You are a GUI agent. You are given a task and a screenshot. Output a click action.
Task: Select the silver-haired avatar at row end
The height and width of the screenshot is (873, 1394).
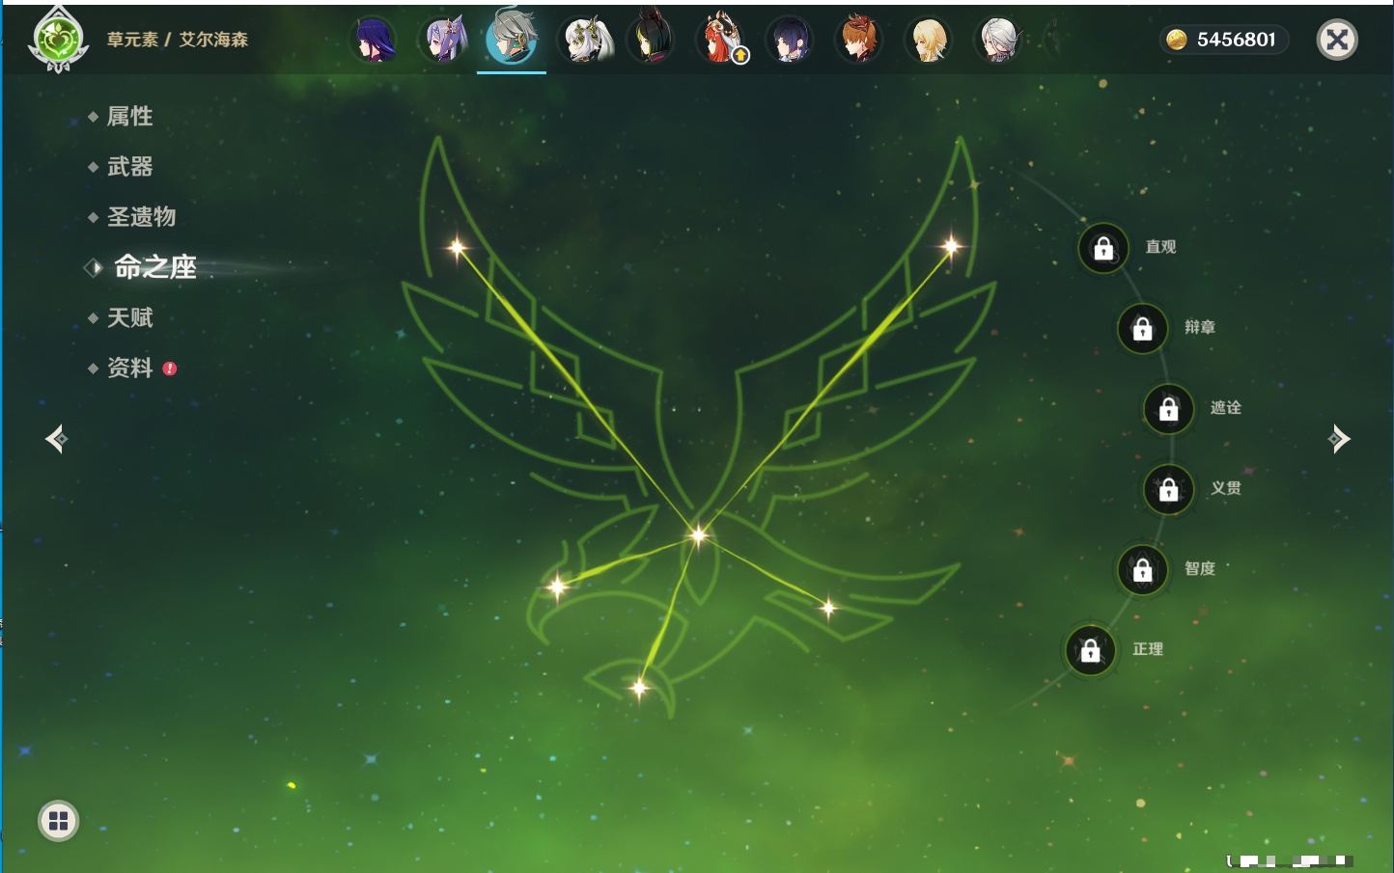click(998, 41)
